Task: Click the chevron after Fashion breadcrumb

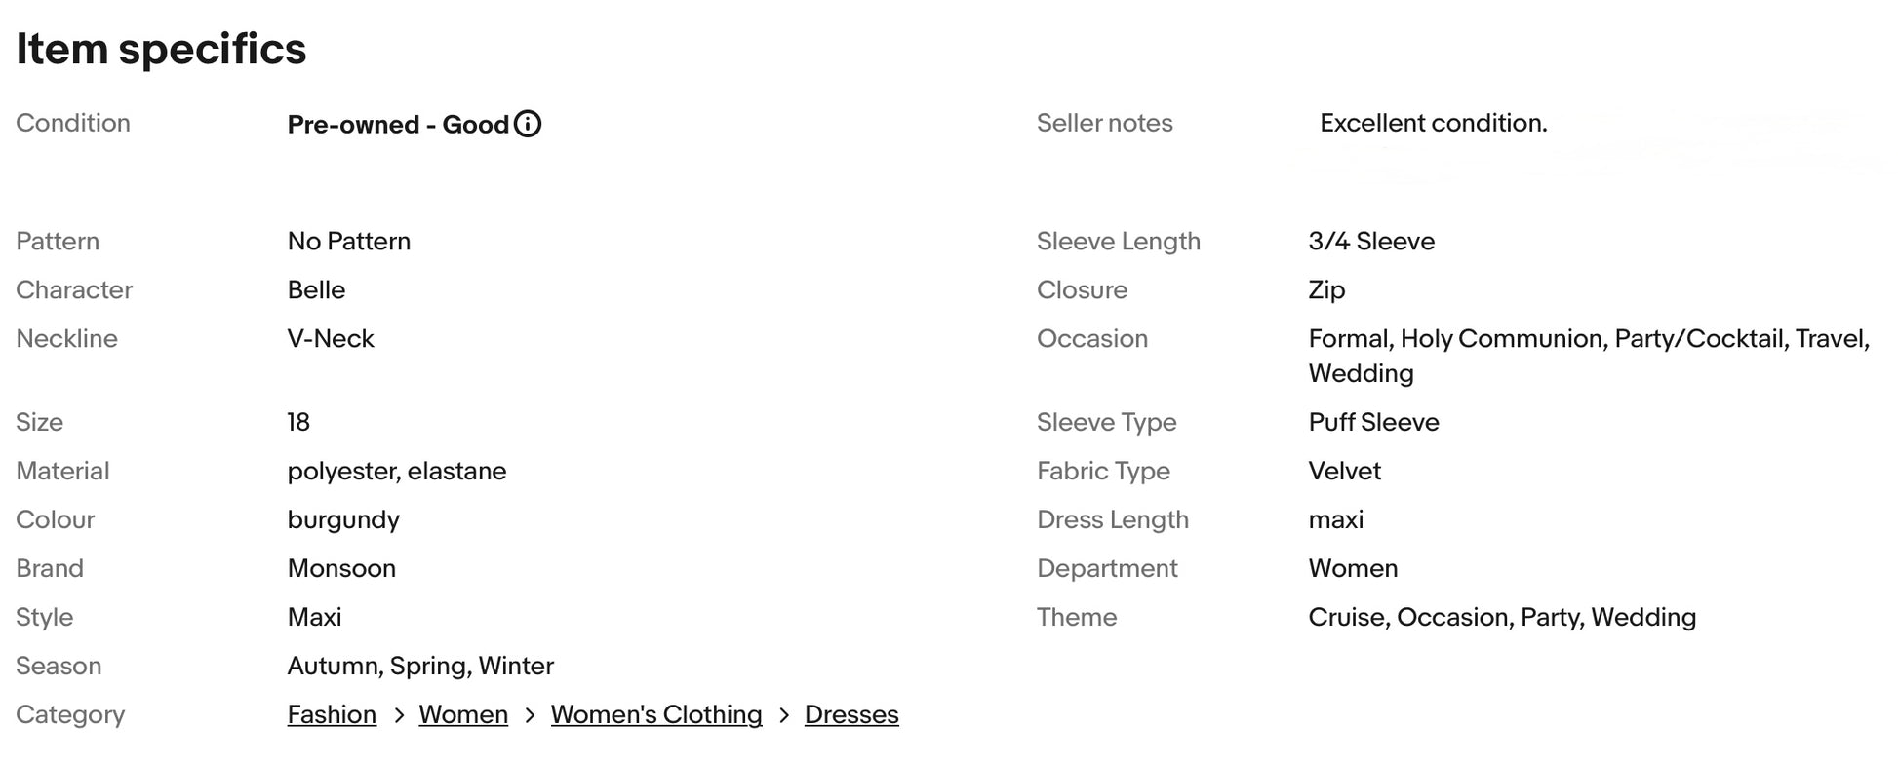Action: coord(399,715)
